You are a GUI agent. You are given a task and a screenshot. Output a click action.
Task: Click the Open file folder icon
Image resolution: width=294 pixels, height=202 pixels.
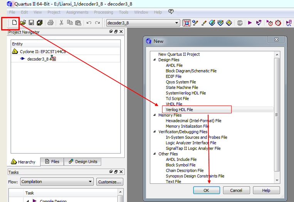(23, 23)
